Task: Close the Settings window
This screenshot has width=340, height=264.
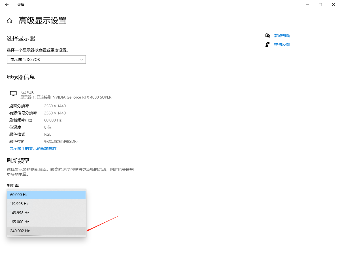Action: click(333, 5)
